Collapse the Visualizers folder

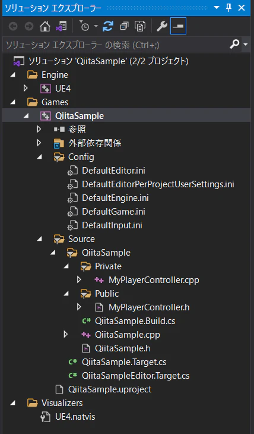pos(12,403)
